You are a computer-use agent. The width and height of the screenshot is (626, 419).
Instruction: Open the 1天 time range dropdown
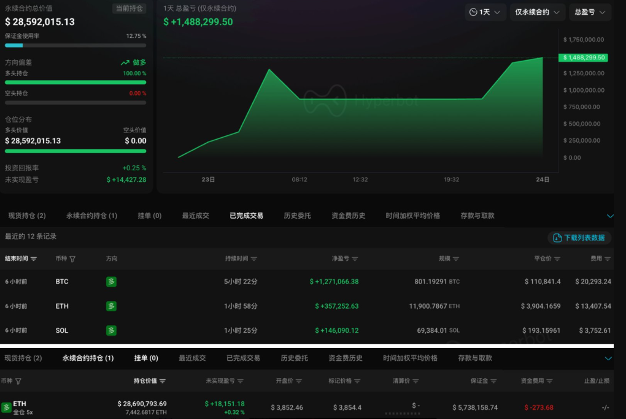(x=485, y=12)
